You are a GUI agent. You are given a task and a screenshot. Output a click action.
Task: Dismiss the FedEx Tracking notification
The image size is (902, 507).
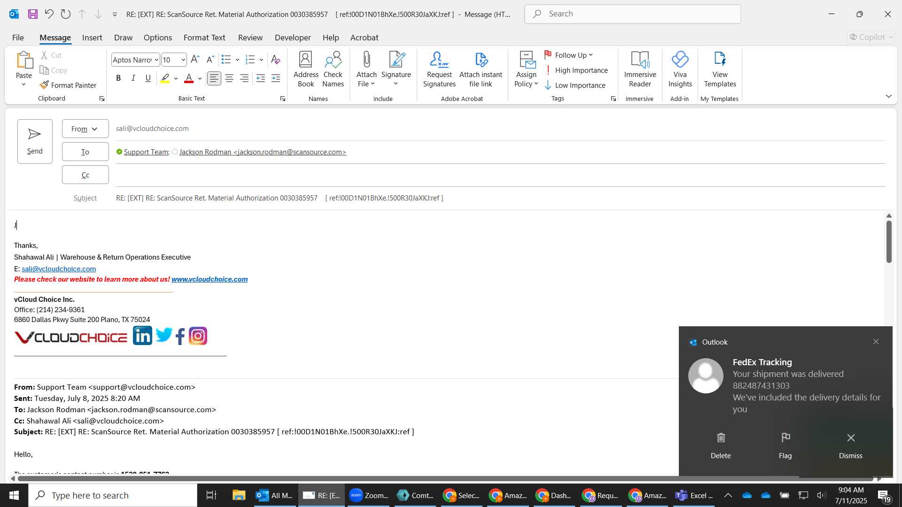tap(850, 445)
